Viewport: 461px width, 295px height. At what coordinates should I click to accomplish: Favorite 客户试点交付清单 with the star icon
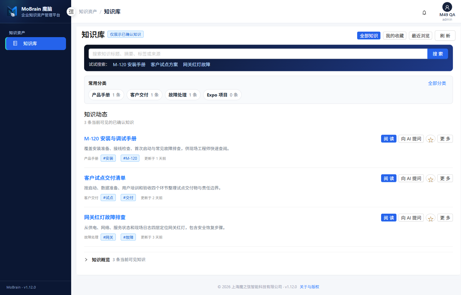pyautogui.click(x=431, y=179)
